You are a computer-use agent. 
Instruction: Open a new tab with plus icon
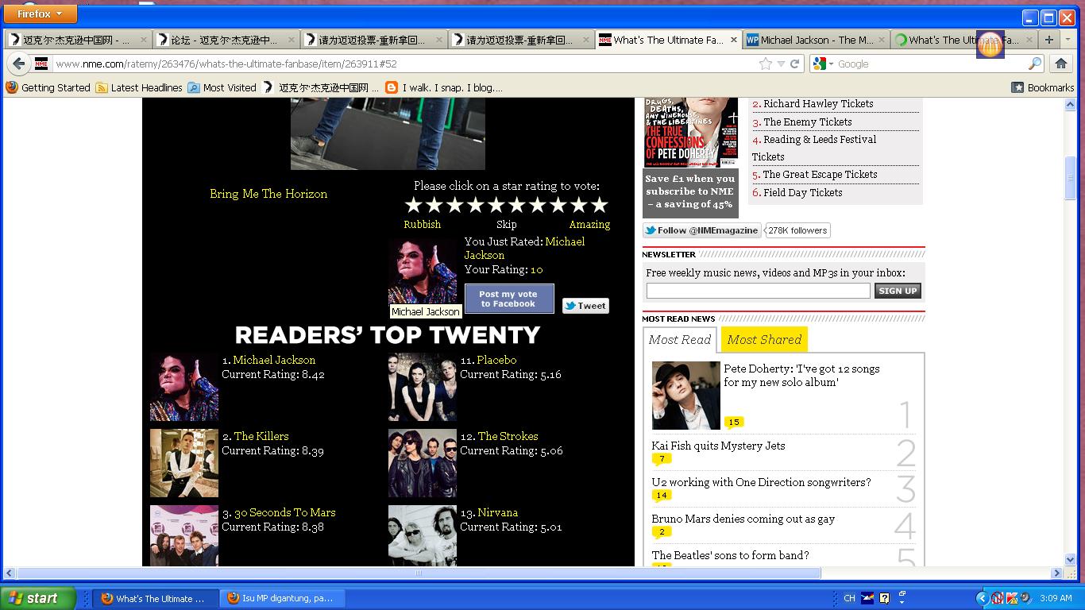[1049, 39]
